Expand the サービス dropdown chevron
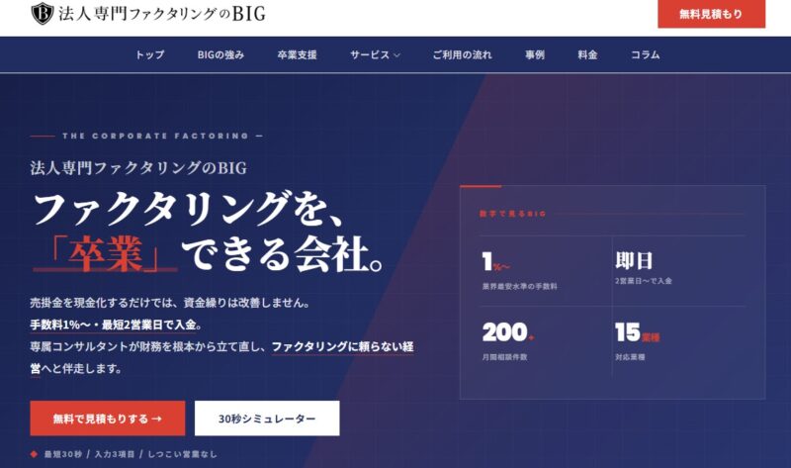This screenshot has width=791, height=468. 396,55
